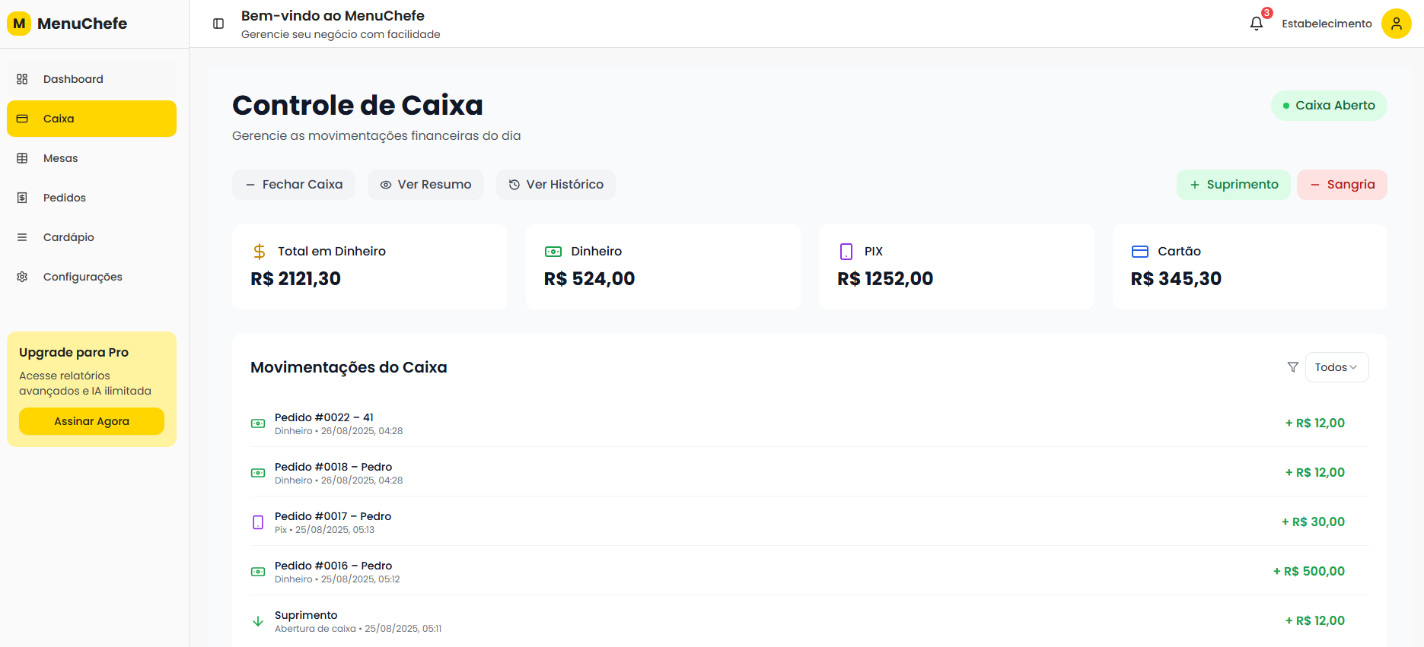
Task: Click the MenuChefe logo icon
Action: 19,24
